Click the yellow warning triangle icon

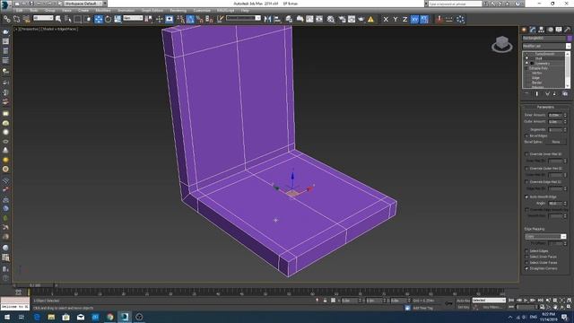pyautogui.click(x=370, y=19)
